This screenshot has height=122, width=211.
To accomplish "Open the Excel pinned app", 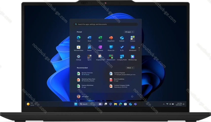I will [x=100, y=38].
